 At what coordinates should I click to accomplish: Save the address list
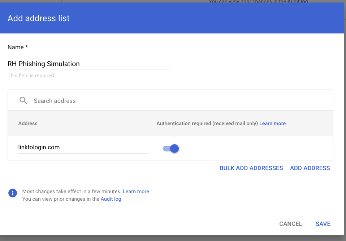(323, 224)
